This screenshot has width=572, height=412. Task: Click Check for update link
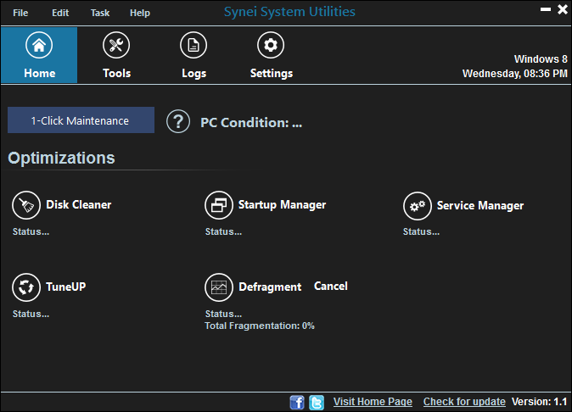pyautogui.click(x=464, y=402)
